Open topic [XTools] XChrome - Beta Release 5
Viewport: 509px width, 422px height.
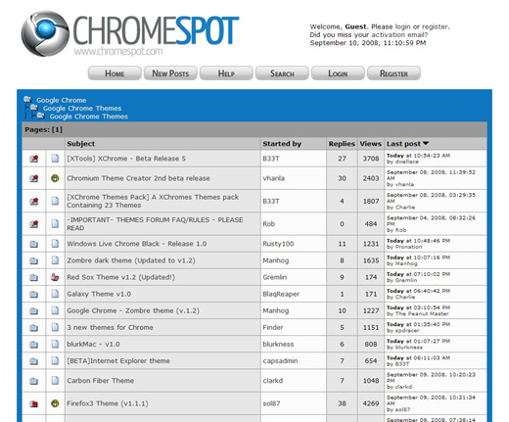pyautogui.click(x=126, y=159)
